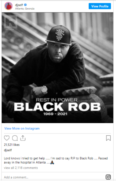
Task: Click the BLACK ROB title on the image
Action: (x=57, y=107)
